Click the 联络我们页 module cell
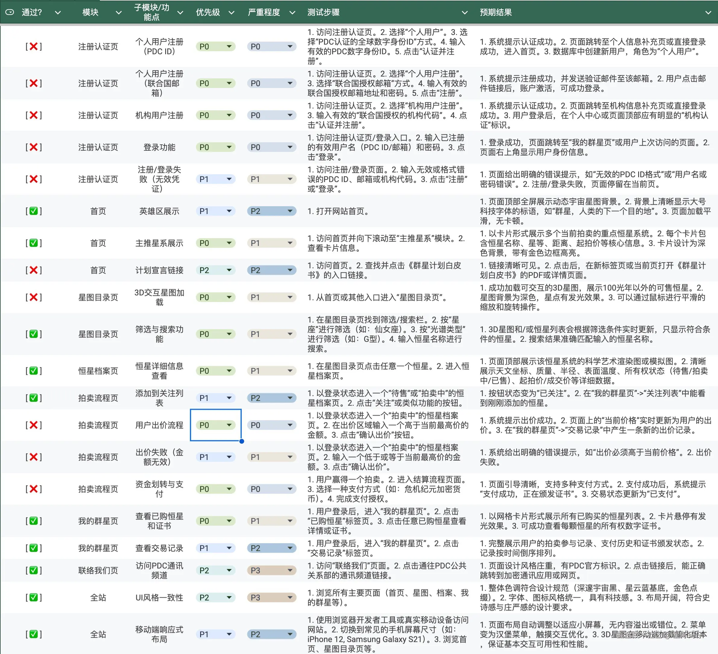Viewport: 718px width, 654px height. 98,570
